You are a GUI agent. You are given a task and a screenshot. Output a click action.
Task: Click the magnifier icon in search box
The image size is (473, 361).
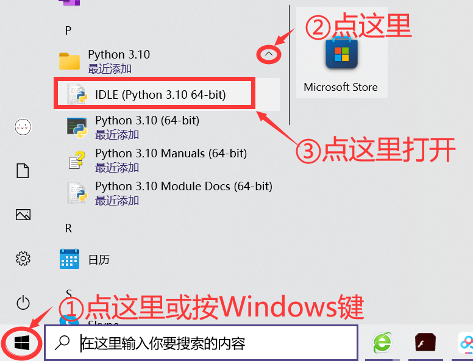point(62,343)
